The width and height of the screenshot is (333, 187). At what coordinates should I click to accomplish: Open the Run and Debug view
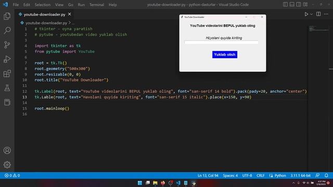click(x=7, y=59)
